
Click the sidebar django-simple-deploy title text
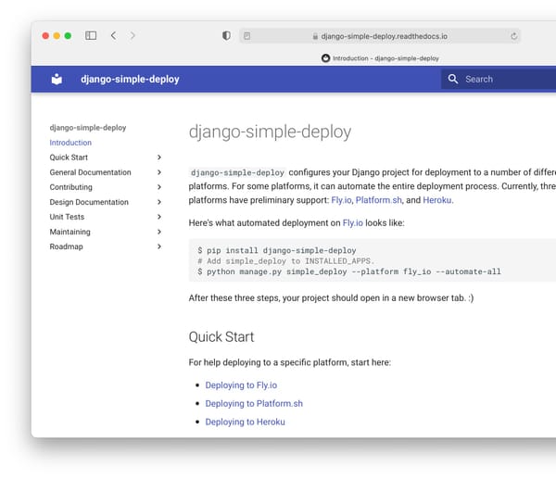click(x=88, y=128)
